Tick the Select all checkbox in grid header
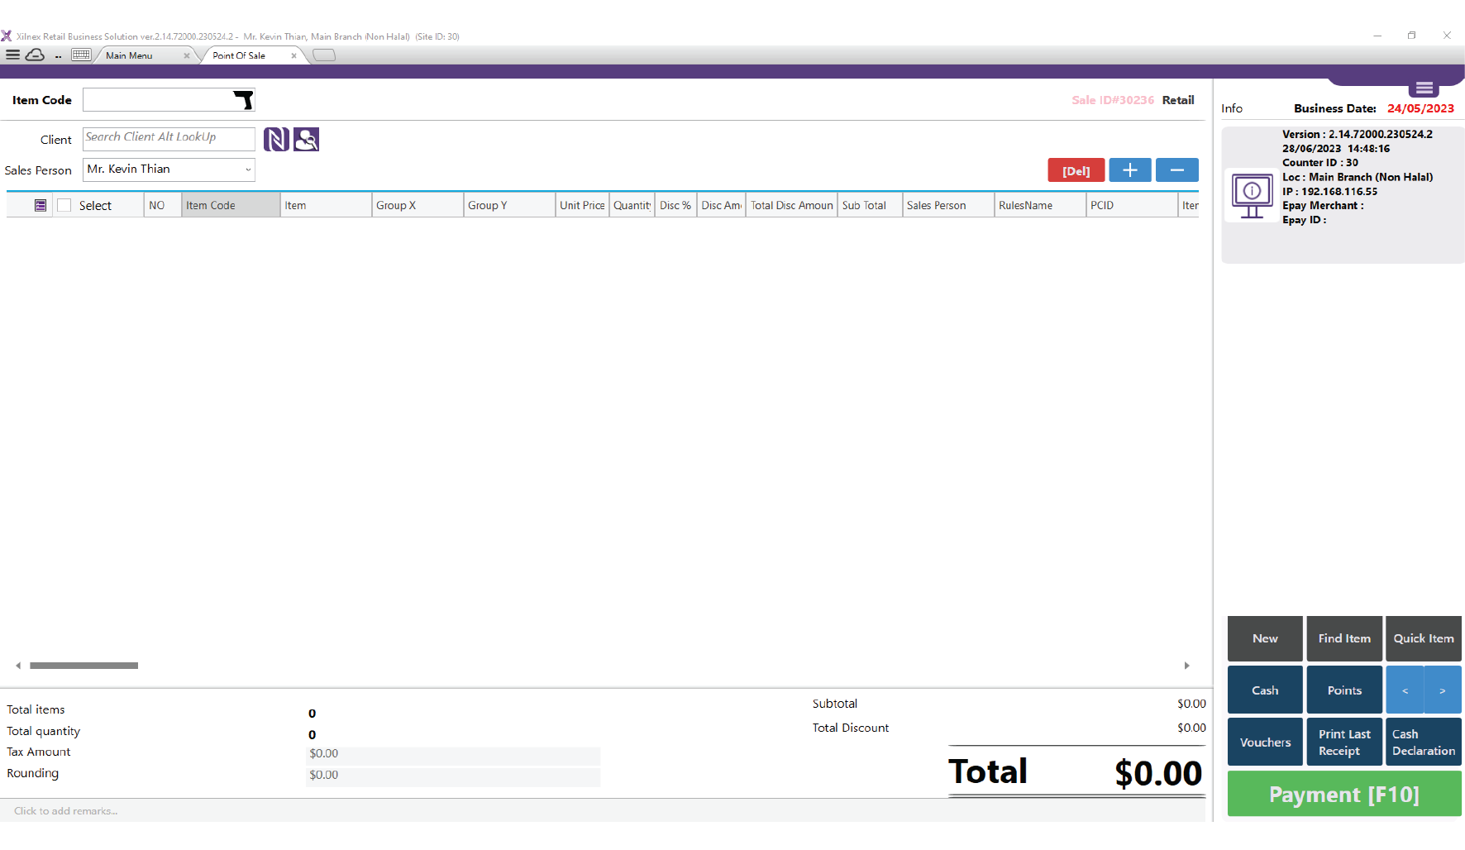 (x=64, y=206)
